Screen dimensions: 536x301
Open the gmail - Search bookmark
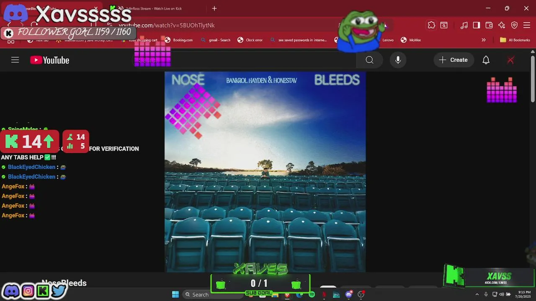tap(216, 40)
